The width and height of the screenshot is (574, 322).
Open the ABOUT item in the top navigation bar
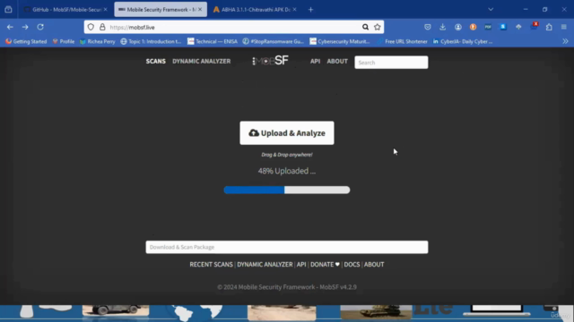[x=337, y=61]
